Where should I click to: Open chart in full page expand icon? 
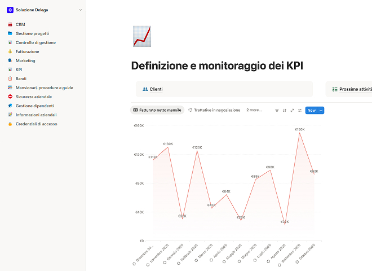(x=293, y=110)
